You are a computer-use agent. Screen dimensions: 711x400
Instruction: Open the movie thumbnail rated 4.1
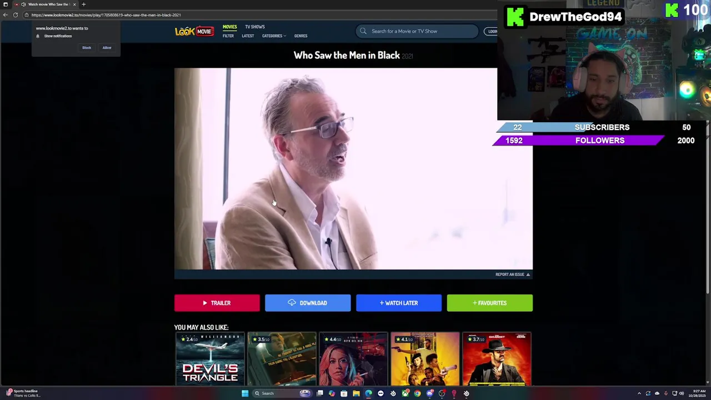(x=425, y=359)
